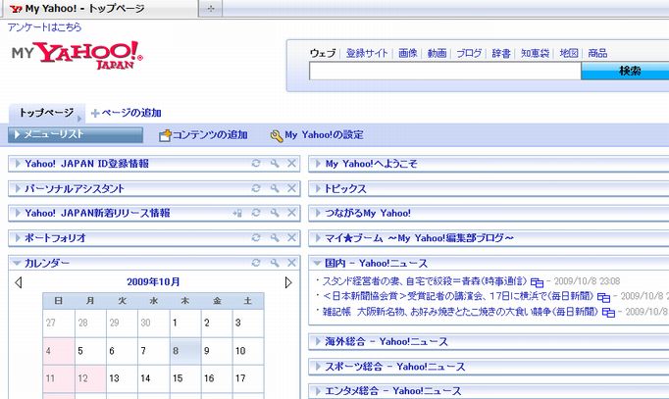Expand the トピックス module
Image resolution: width=669 pixels, height=399 pixels.
point(318,188)
